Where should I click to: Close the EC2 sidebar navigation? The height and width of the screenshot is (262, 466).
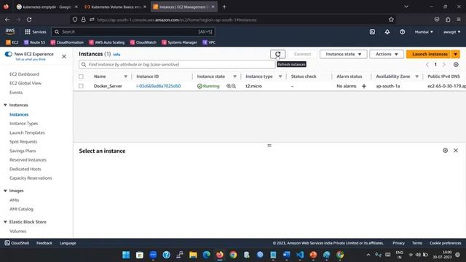64,57
